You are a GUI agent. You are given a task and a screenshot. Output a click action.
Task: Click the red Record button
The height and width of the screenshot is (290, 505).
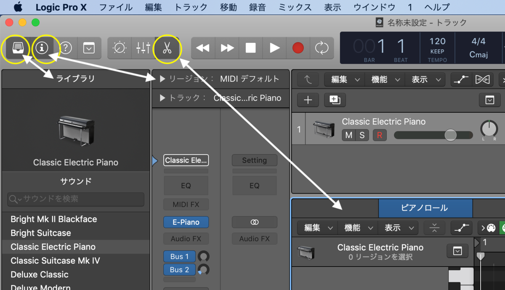pyautogui.click(x=298, y=48)
